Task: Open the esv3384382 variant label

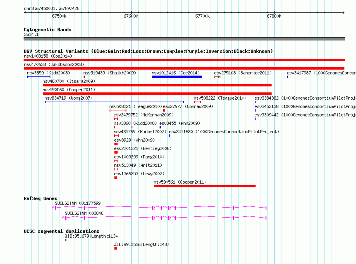Action: pos(305,98)
